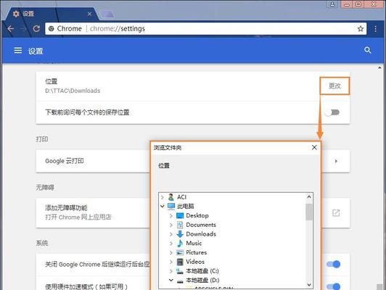Bookmark this page with the star icon
The height and width of the screenshot is (290, 386).
tap(361, 29)
